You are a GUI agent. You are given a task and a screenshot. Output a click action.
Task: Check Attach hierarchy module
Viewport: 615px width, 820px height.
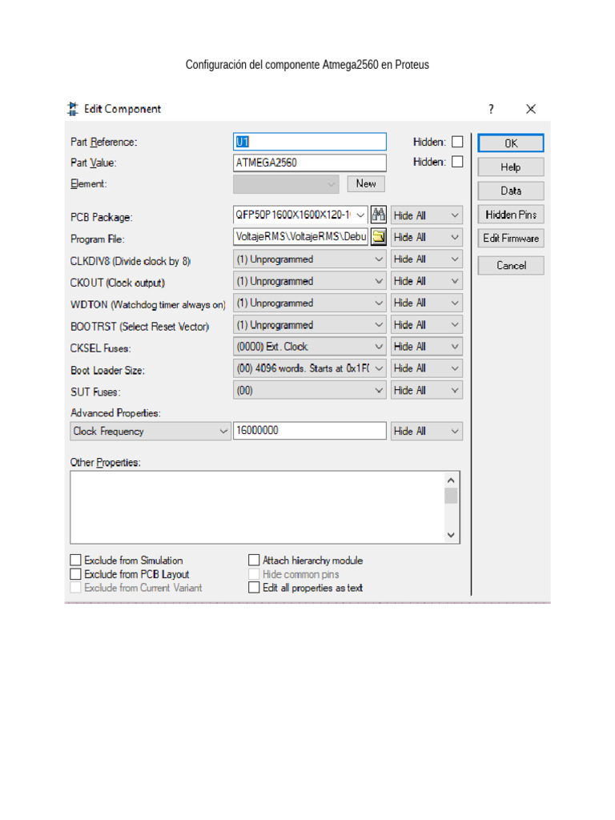[x=254, y=560]
